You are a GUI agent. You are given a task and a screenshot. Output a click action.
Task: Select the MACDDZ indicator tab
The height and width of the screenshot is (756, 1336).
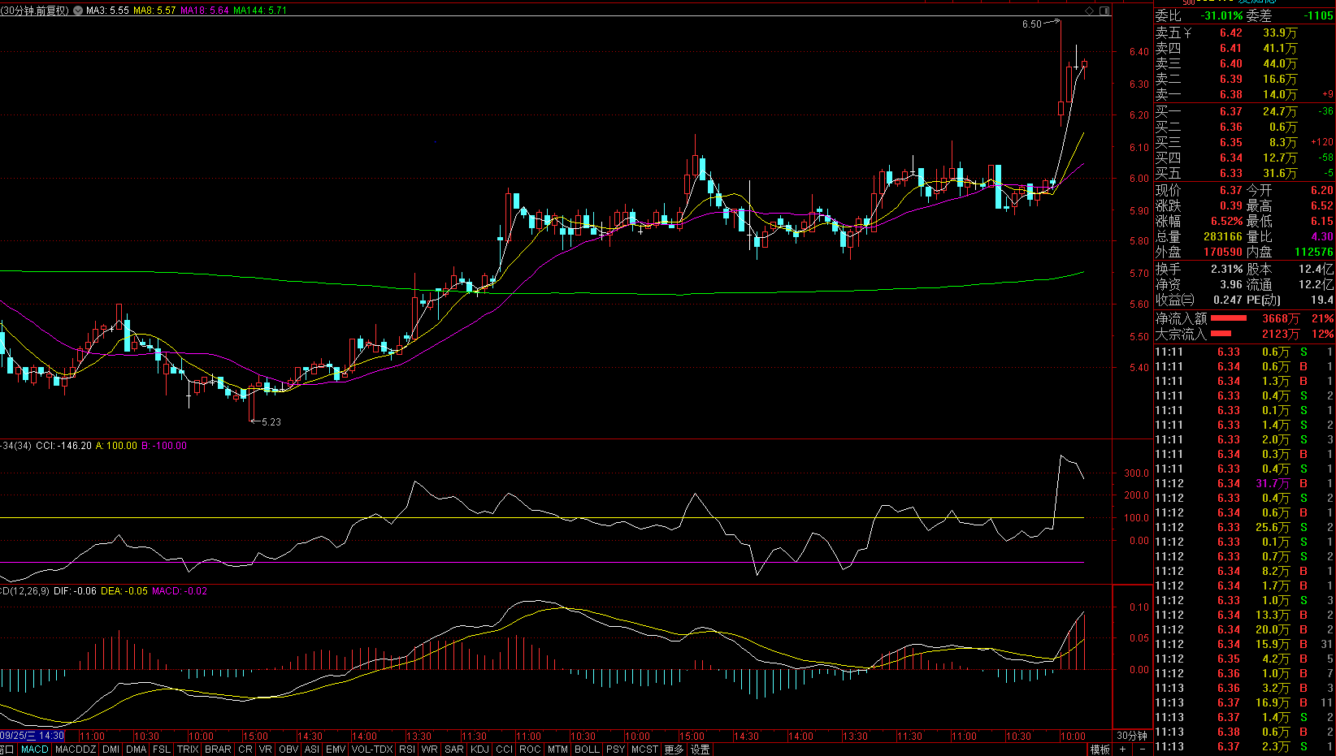click(75, 750)
